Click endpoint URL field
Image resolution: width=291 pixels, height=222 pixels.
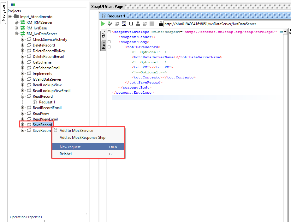pos(227,24)
